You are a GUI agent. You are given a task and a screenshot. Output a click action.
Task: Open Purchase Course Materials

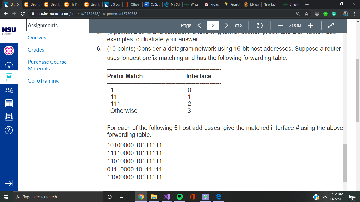pos(47,65)
